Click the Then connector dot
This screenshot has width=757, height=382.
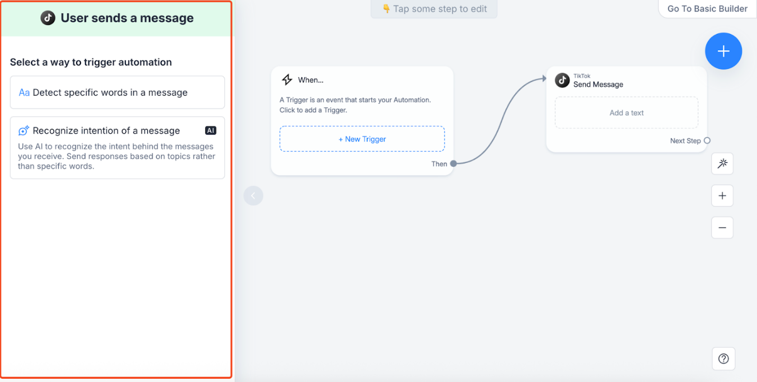click(453, 163)
